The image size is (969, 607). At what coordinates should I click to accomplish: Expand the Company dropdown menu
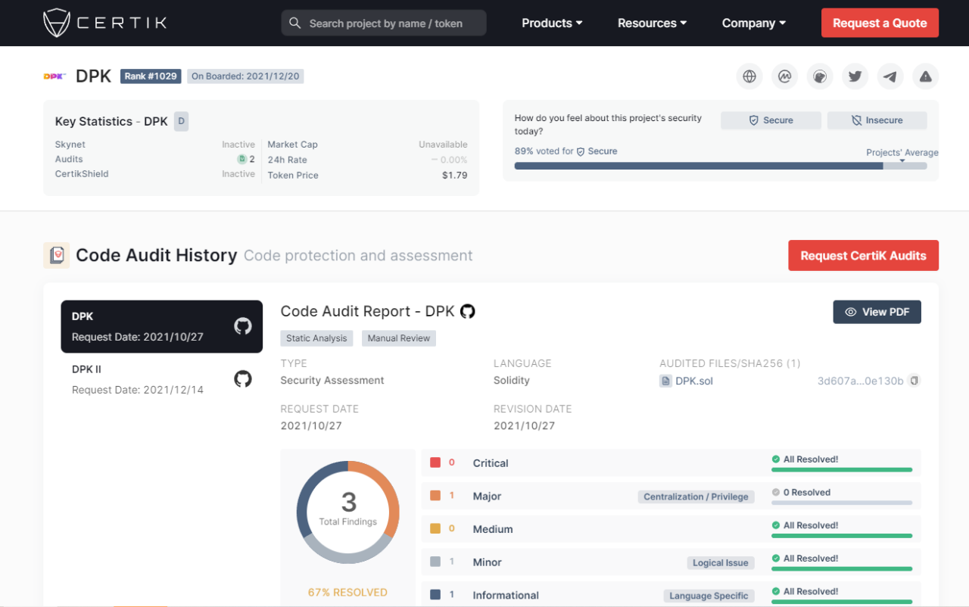754,23
